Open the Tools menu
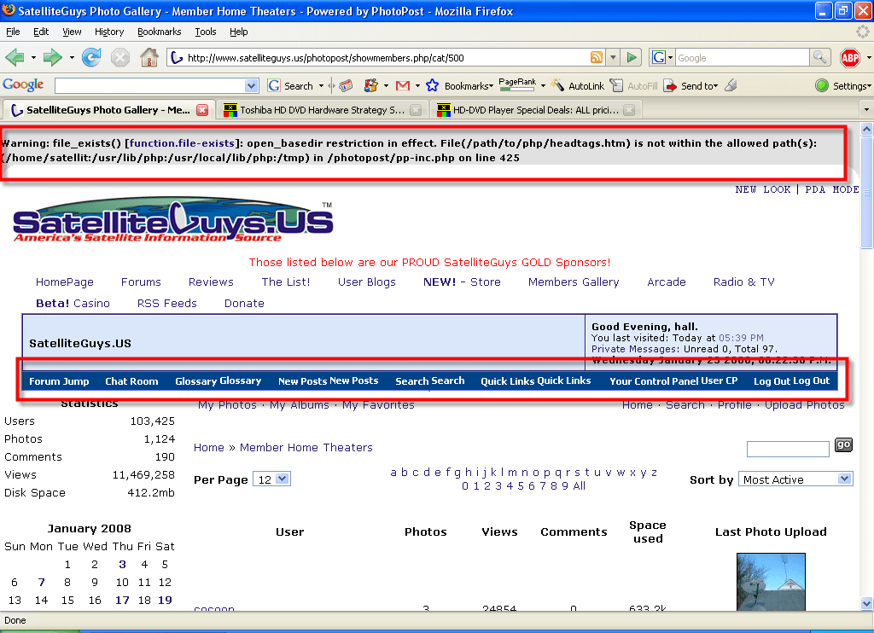This screenshot has width=874, height=633. pyautogui.click(x=206, y=32)
